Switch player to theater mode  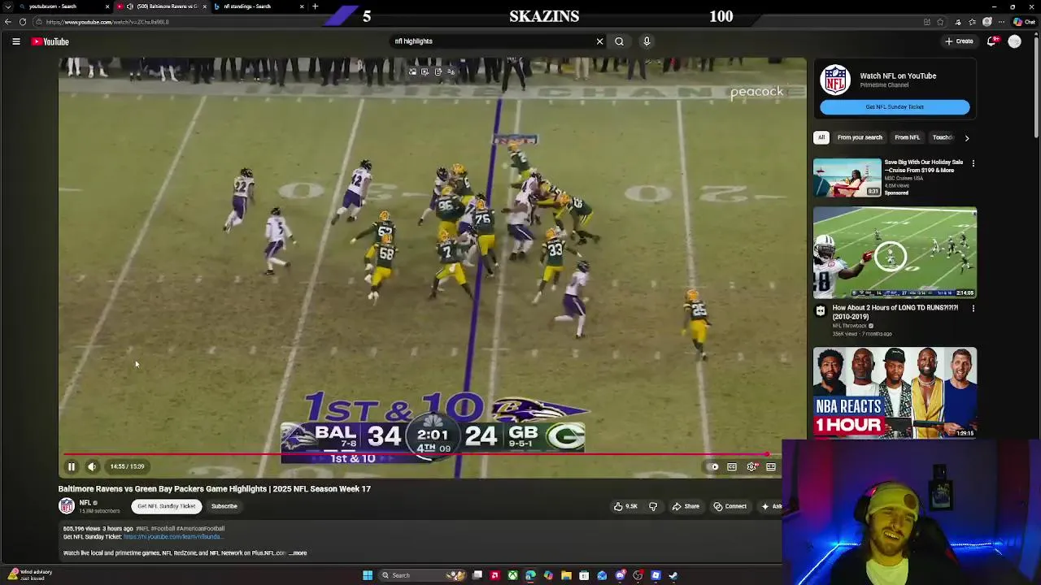pos(771,466)
